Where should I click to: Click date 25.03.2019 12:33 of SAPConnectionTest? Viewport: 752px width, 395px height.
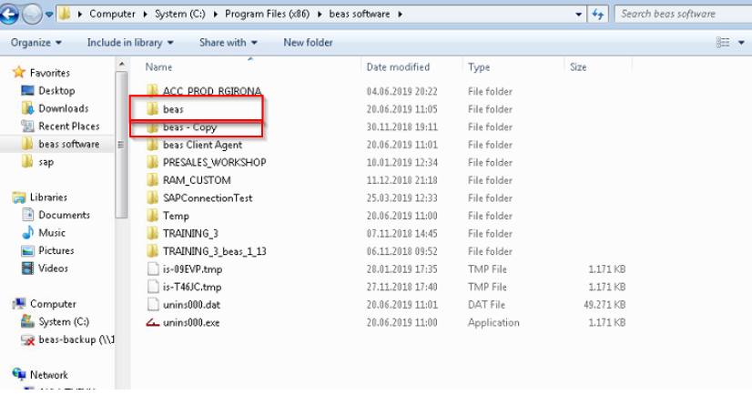401,198
